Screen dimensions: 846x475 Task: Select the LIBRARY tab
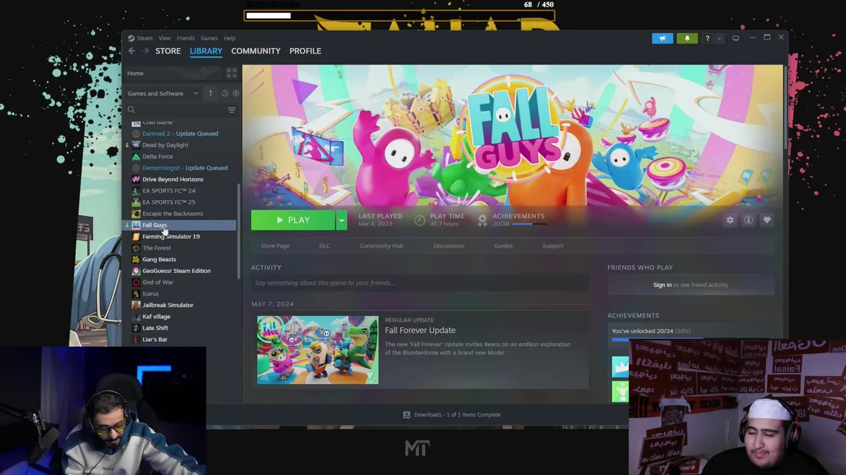pos(206,51)
